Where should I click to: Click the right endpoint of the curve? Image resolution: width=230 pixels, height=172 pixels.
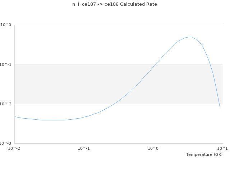(x=220, y=106)
